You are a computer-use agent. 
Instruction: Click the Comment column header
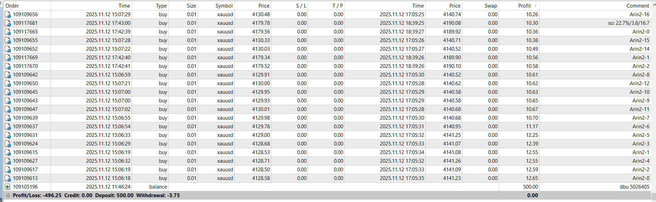pyautogui.click(x=637, y=6)
